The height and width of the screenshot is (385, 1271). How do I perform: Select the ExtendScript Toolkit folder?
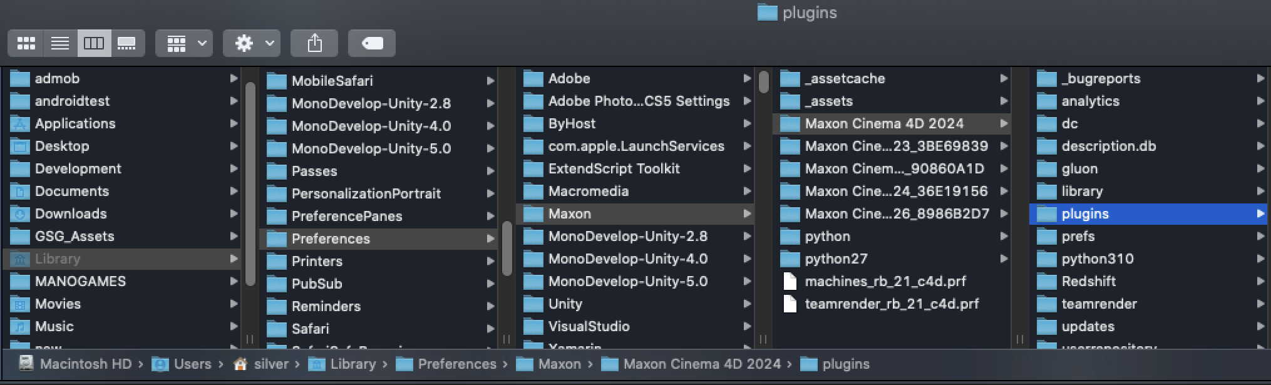pyautogui.click(x=635, y=169)
